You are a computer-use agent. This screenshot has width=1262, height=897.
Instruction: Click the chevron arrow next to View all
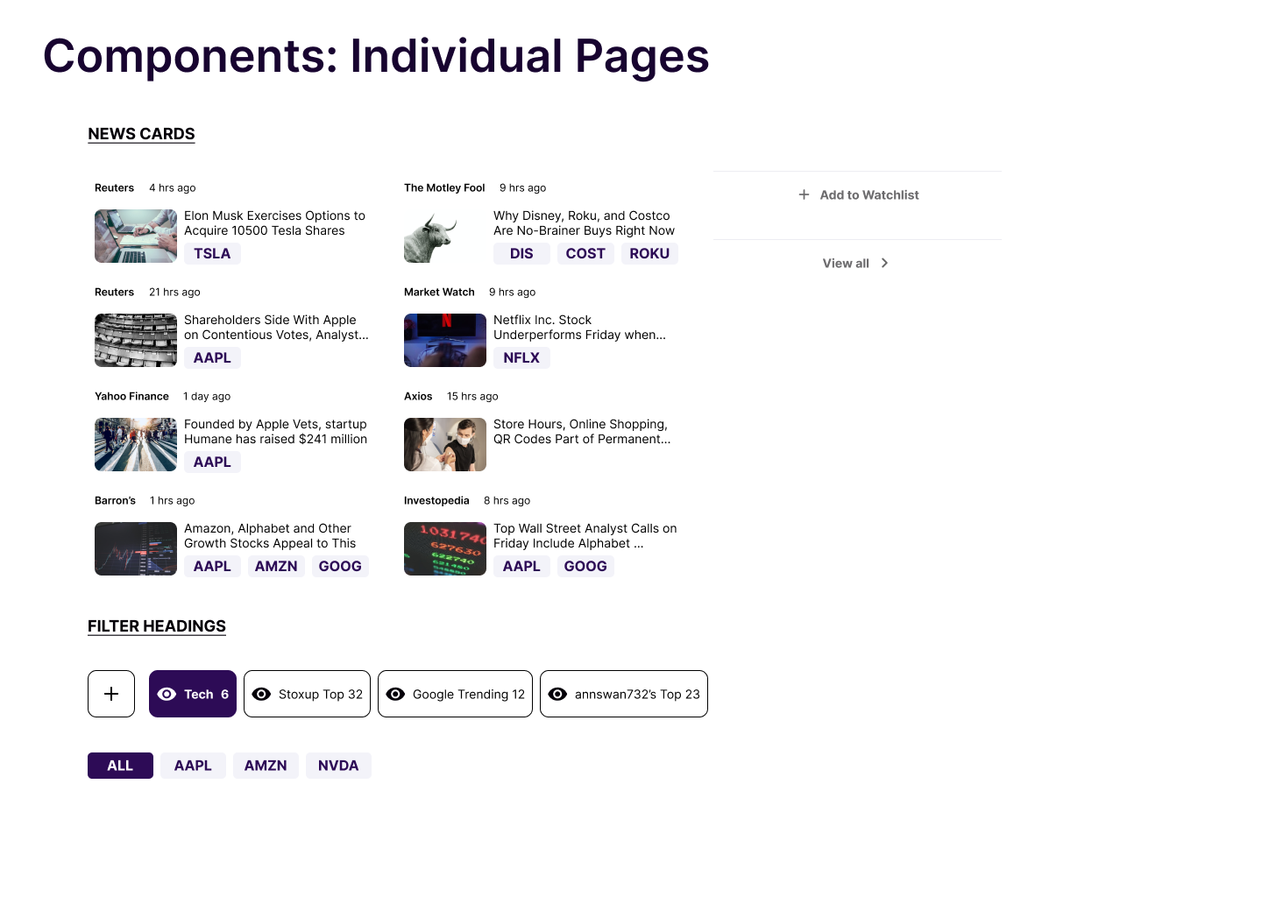click(x=884, y=263)
